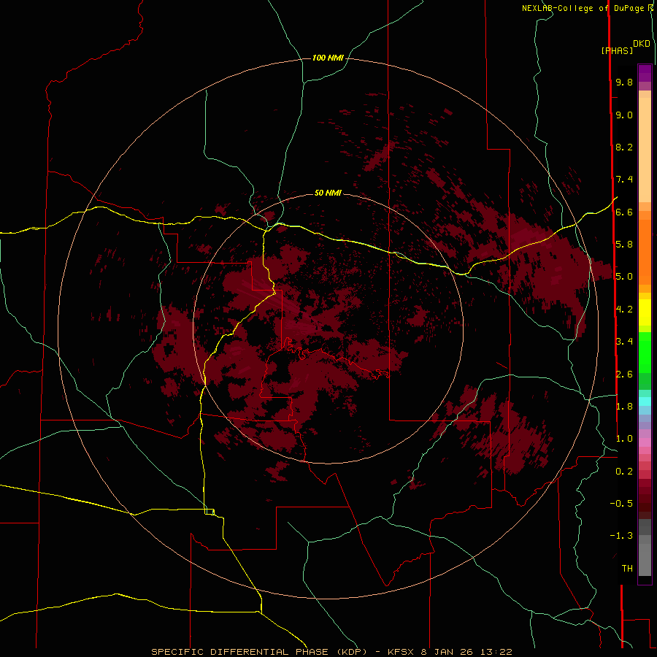Click the -1.3 value on the color scale
The height and width of the screenshot is (657, 657).
coord(621,536)
